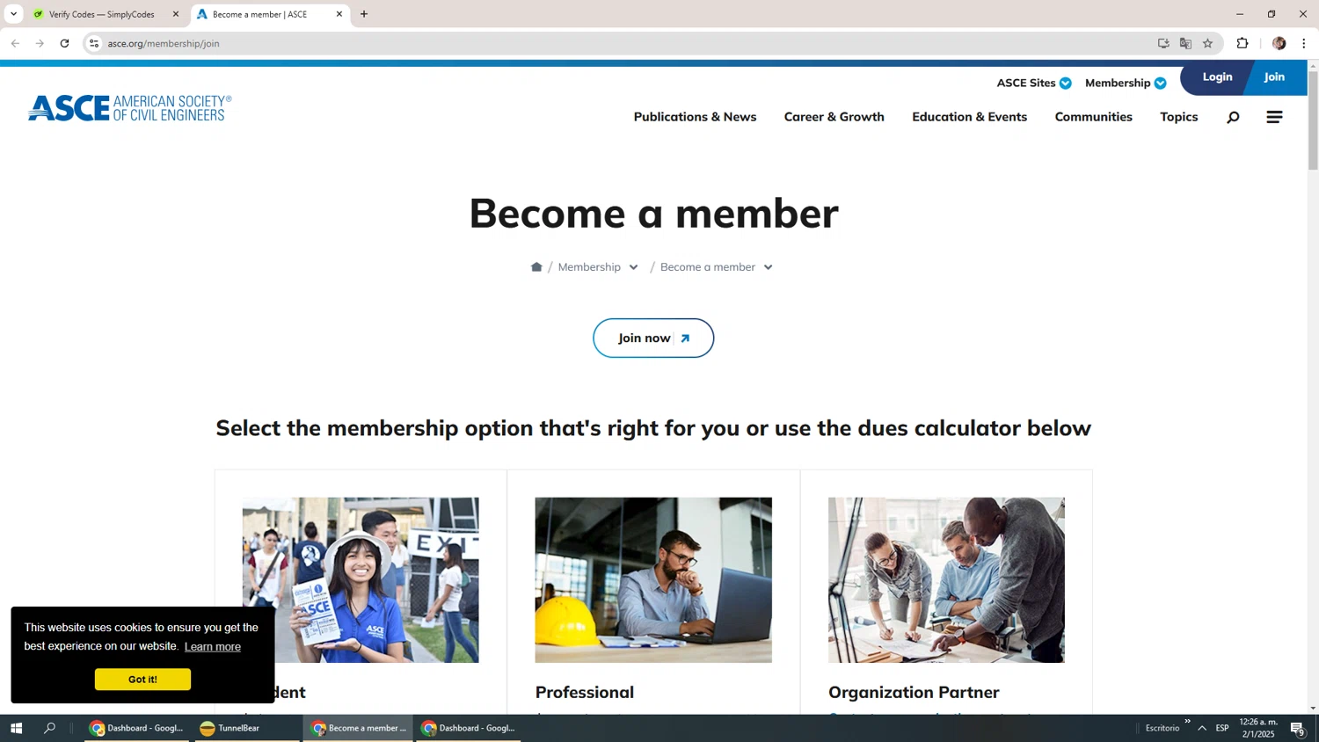
Task: Open Publications & News menu
Action: tap(695, 117)
